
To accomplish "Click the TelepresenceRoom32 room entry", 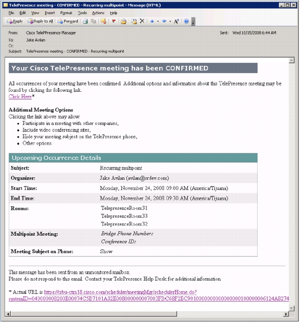I will 124,224.
